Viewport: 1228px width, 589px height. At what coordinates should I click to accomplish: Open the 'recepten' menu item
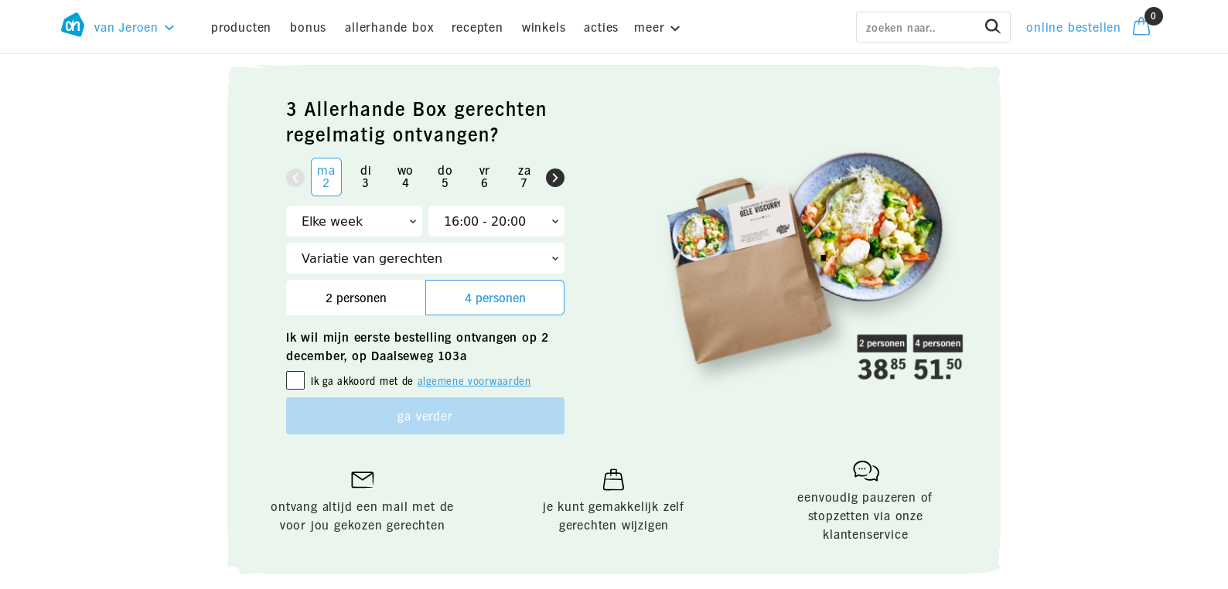(477, 28)
